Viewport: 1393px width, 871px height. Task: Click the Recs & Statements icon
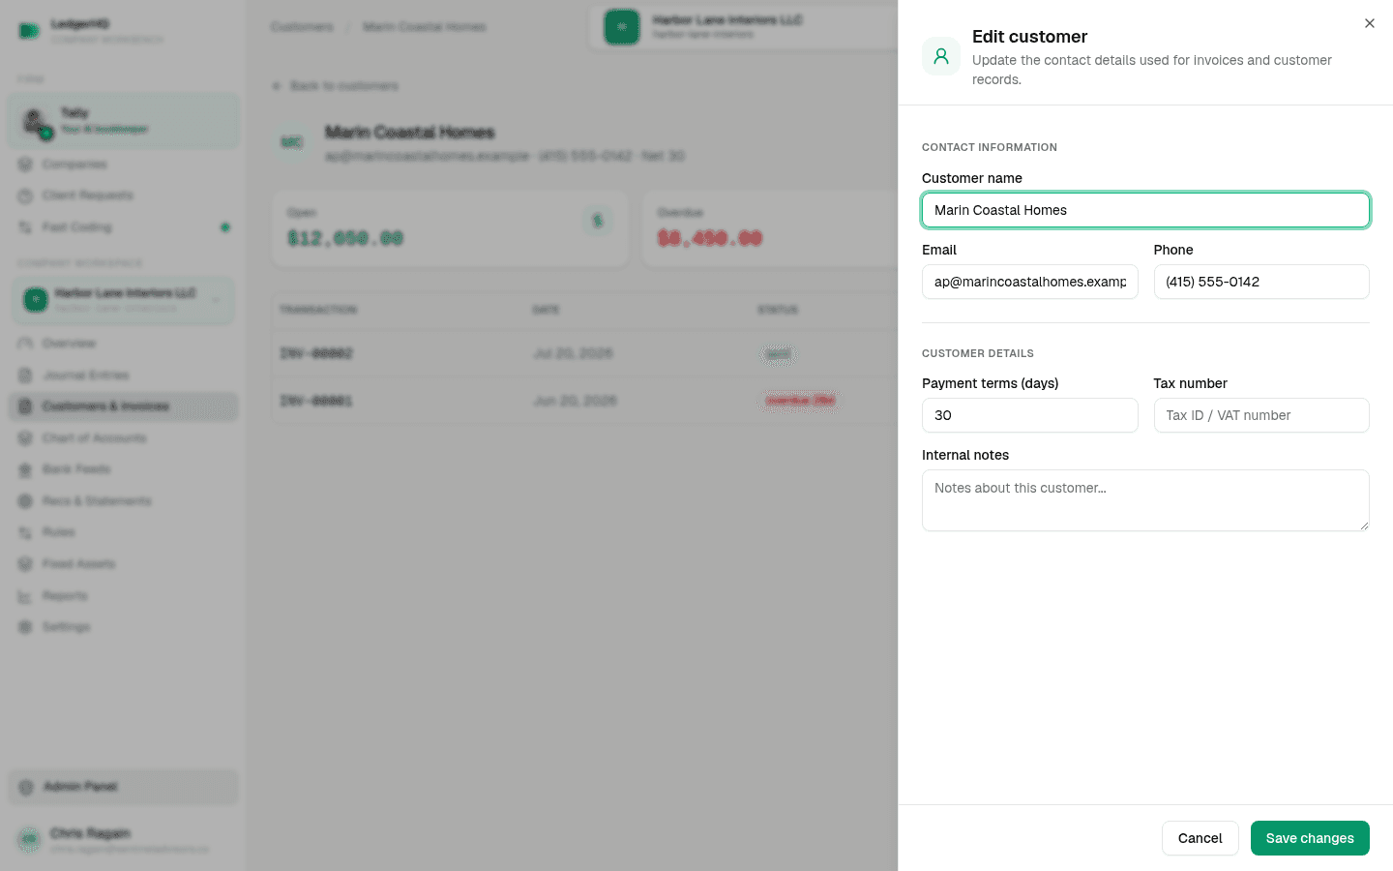click(x=26, y=501)
